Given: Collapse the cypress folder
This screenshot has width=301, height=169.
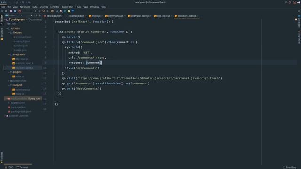Looking at the screenshot, I should tap(7, 28).
